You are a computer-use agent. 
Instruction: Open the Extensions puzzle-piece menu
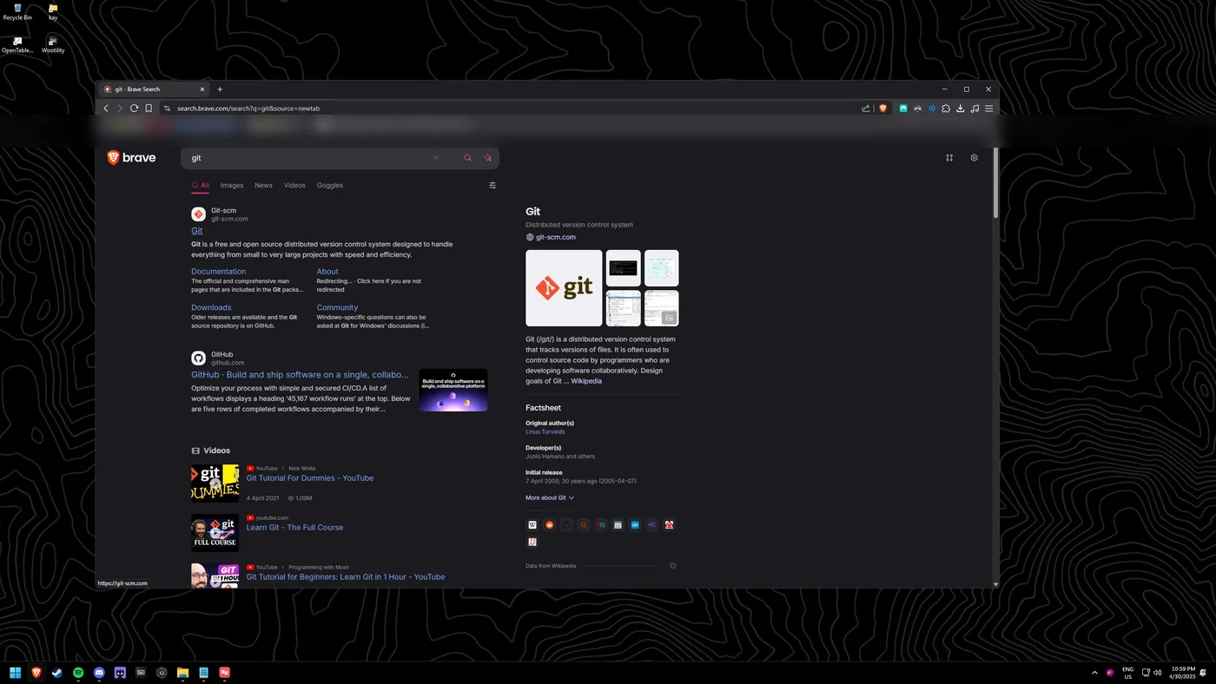(x=946, y=109)
